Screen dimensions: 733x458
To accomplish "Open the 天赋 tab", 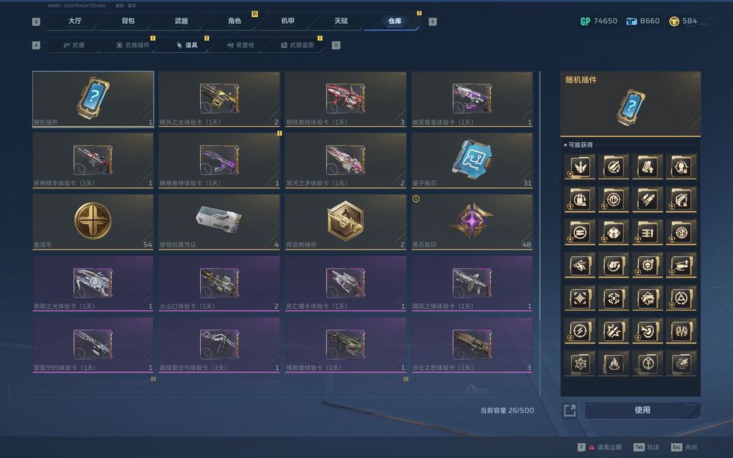I will (341, 21).
